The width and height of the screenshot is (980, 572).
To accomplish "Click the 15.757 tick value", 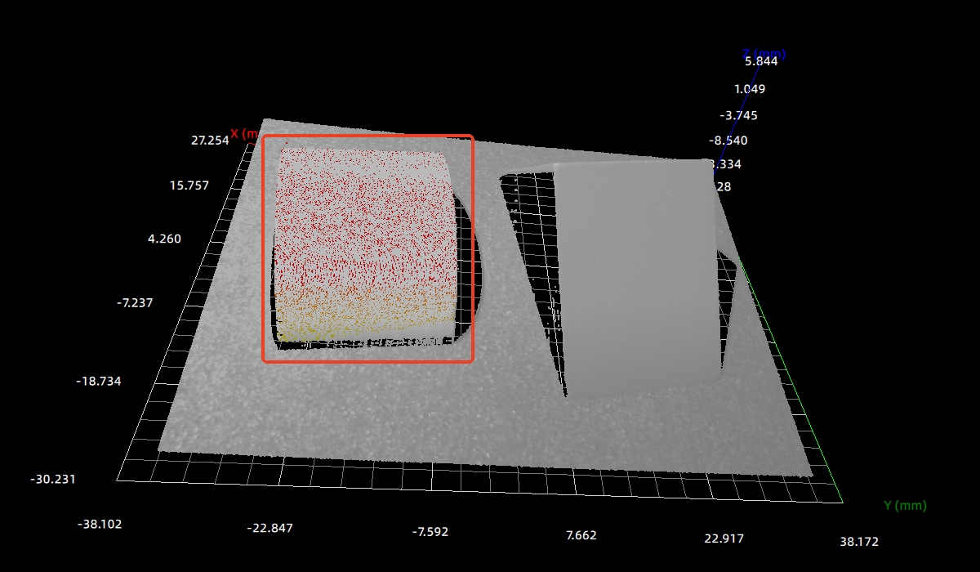I will (x=189, y=185).
